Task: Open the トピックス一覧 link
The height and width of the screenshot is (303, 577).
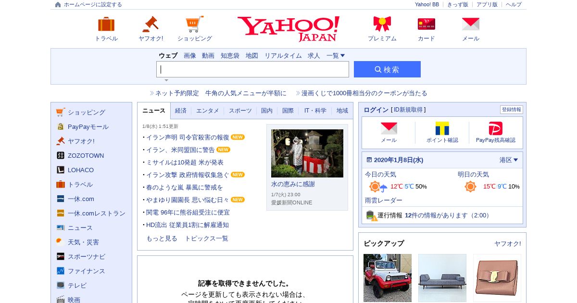Action: [207, 239]
